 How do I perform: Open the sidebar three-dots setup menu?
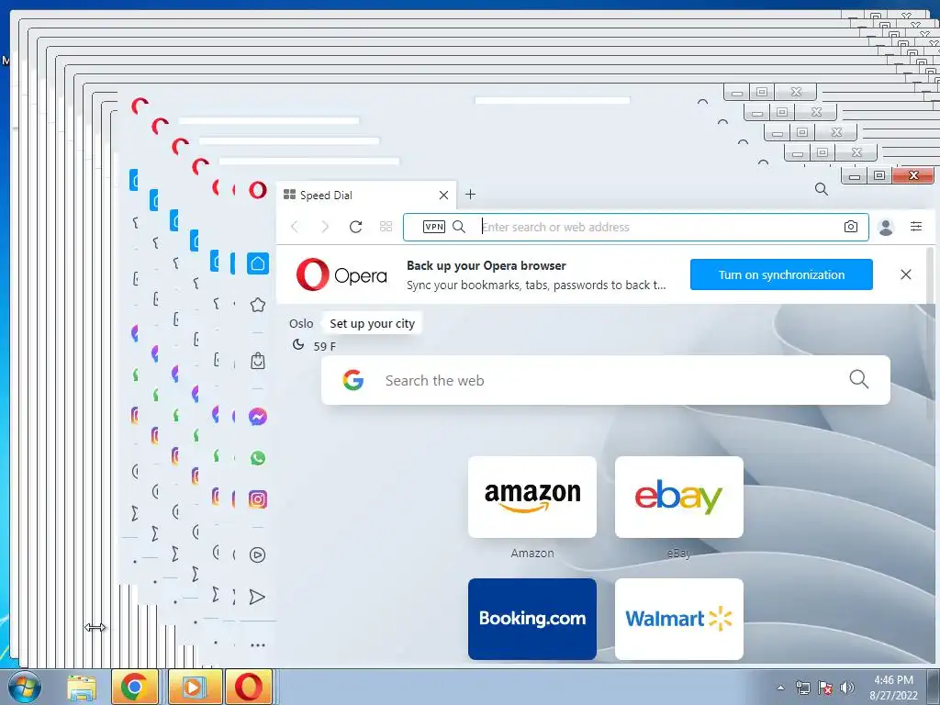[x=258, y=645]
